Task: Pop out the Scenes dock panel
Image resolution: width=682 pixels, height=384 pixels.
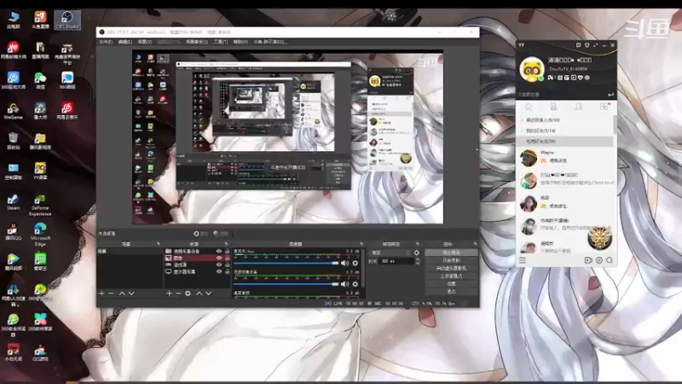Action: click(159, 244)
